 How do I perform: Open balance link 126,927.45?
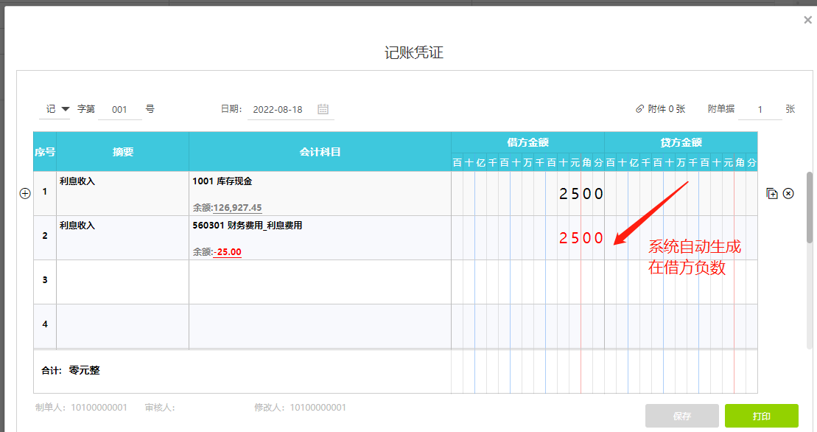(237, 208)
